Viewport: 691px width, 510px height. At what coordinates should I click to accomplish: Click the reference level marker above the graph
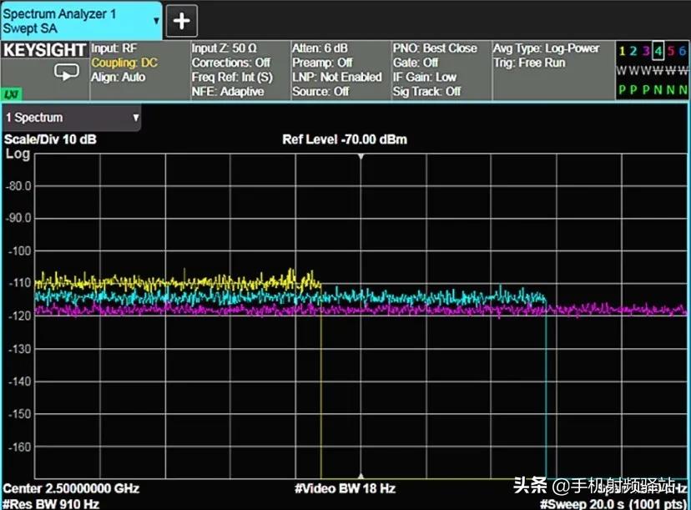[x=361, y=156]
